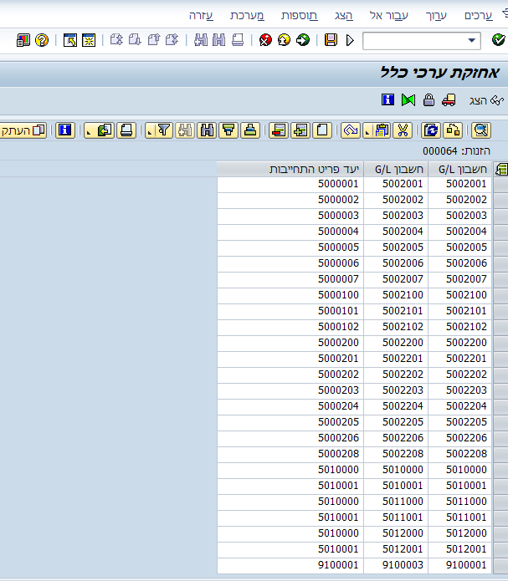
Task: Select row marker for row 5002001
Action: (x=500, y=184)
